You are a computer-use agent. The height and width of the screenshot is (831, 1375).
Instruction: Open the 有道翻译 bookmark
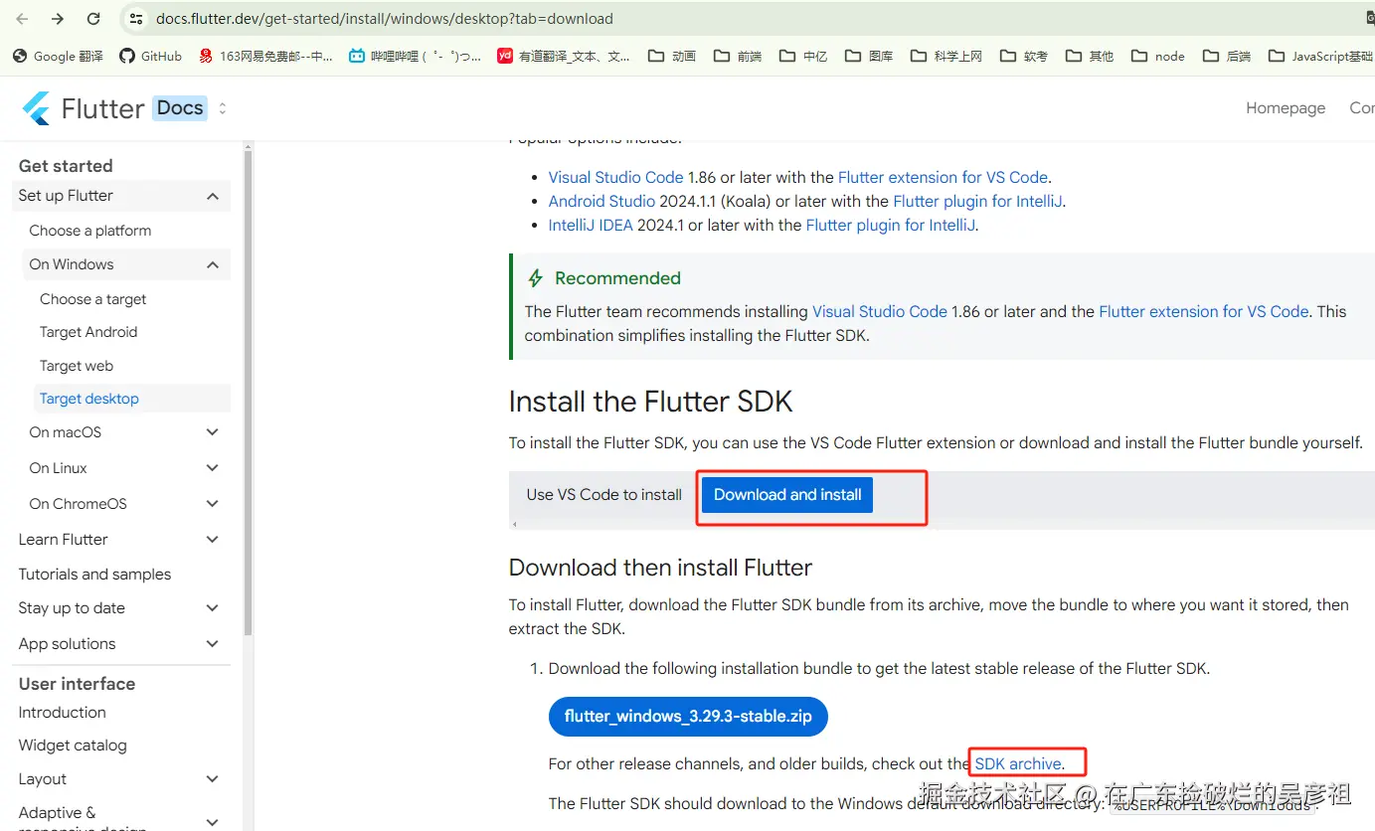click(564, 57)
